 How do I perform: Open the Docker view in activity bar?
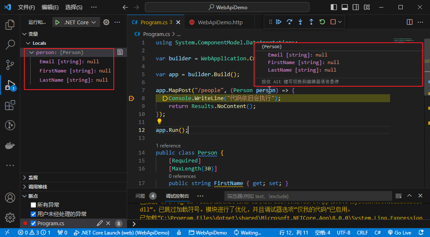(10, 145)
